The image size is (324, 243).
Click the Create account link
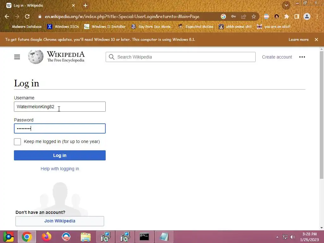pyautogui.click(x=277, y=57)
